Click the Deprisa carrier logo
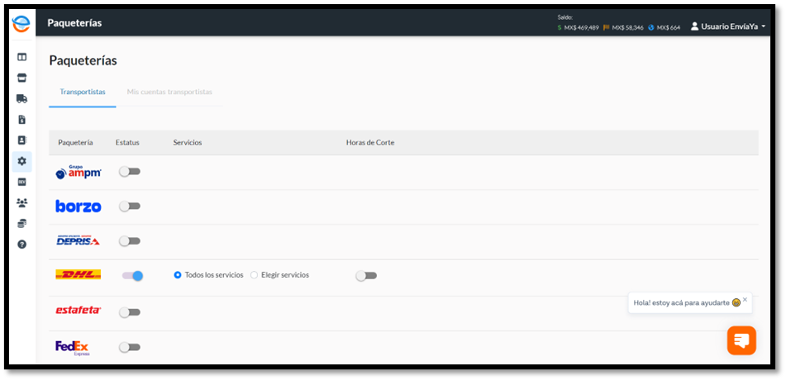 tap(78, 240)
